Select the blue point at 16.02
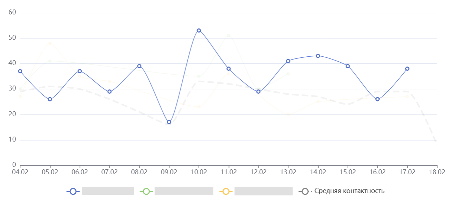The height and width of the screenshot is (200, 456). pos(377,99)
